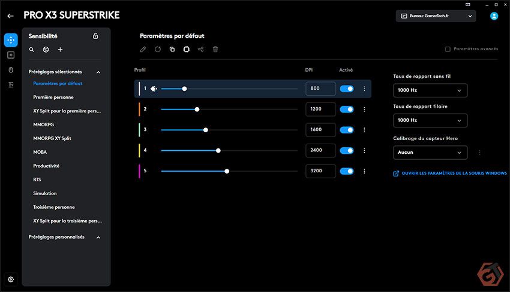Screen dimensions: 510x292
Task: Open options menu for DPI row 2
Action: coord(364,109)
